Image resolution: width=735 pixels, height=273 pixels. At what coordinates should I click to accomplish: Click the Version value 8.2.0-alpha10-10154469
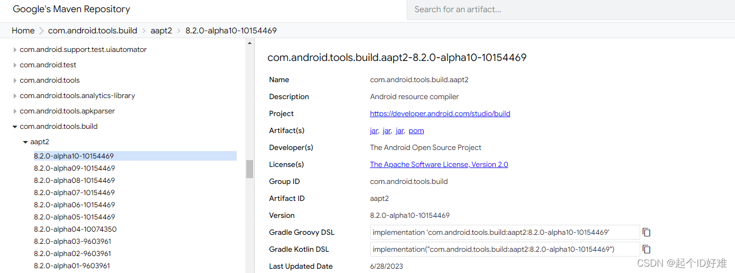point(410,215)
